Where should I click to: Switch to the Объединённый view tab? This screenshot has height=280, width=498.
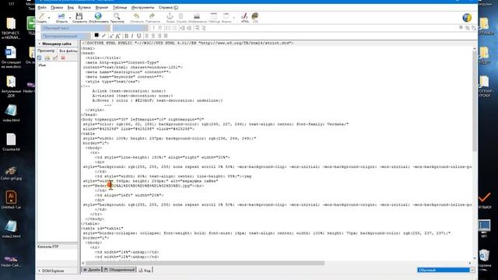click(119, 270)
